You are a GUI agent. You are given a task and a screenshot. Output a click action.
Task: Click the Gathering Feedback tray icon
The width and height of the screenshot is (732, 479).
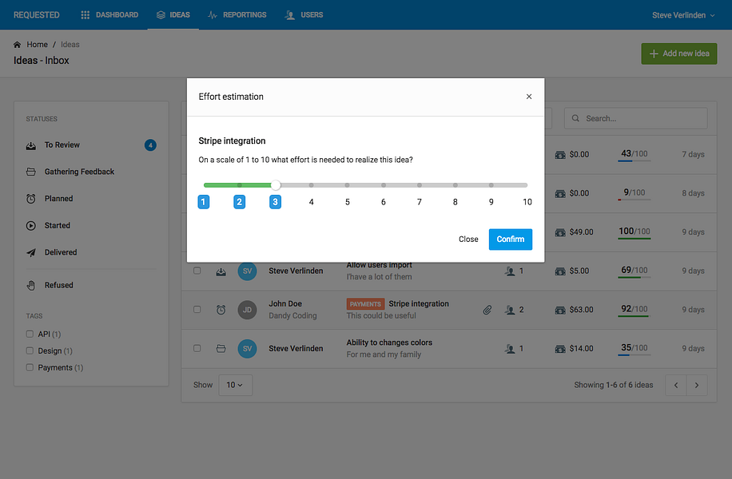pyautogui.click(x=31, y=172)
